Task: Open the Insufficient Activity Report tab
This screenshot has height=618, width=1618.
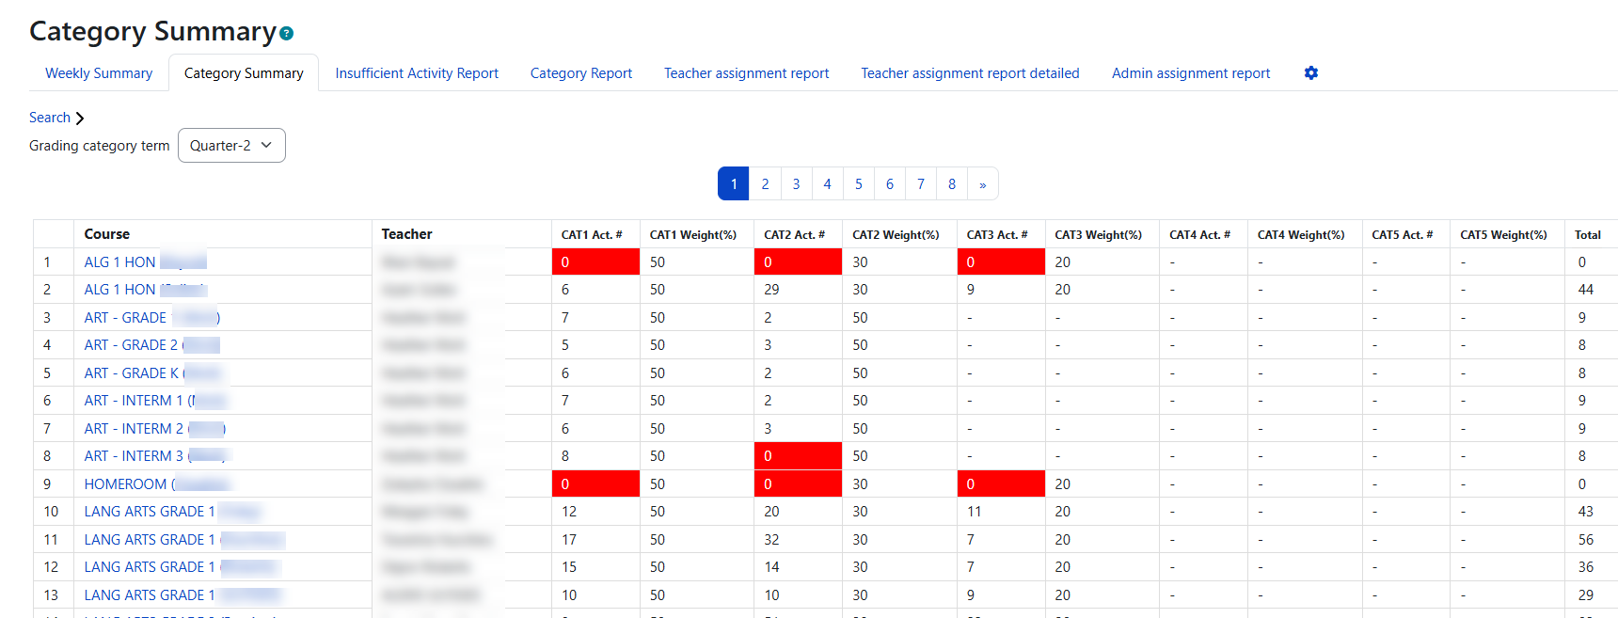Action: [417, 73]
